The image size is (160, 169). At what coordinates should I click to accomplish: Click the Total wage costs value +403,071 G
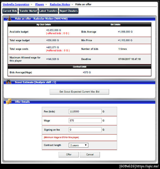tap(53, 47)
